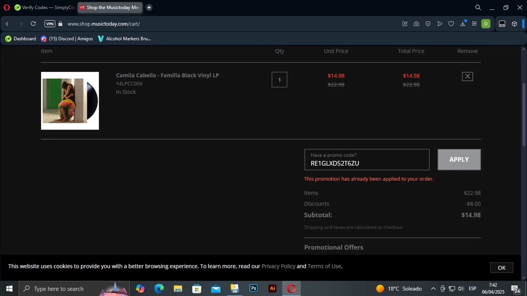Select the Y4LPCC006 product code text
The width and height of the screenshot is (527, 296).
[x=129, y=84]
